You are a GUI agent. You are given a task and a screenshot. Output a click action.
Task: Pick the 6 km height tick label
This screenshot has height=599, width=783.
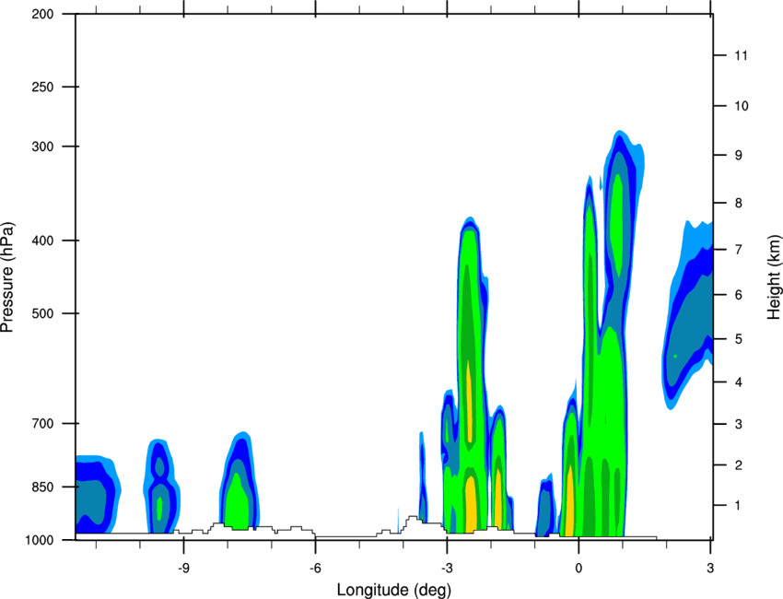pos(738,295)
